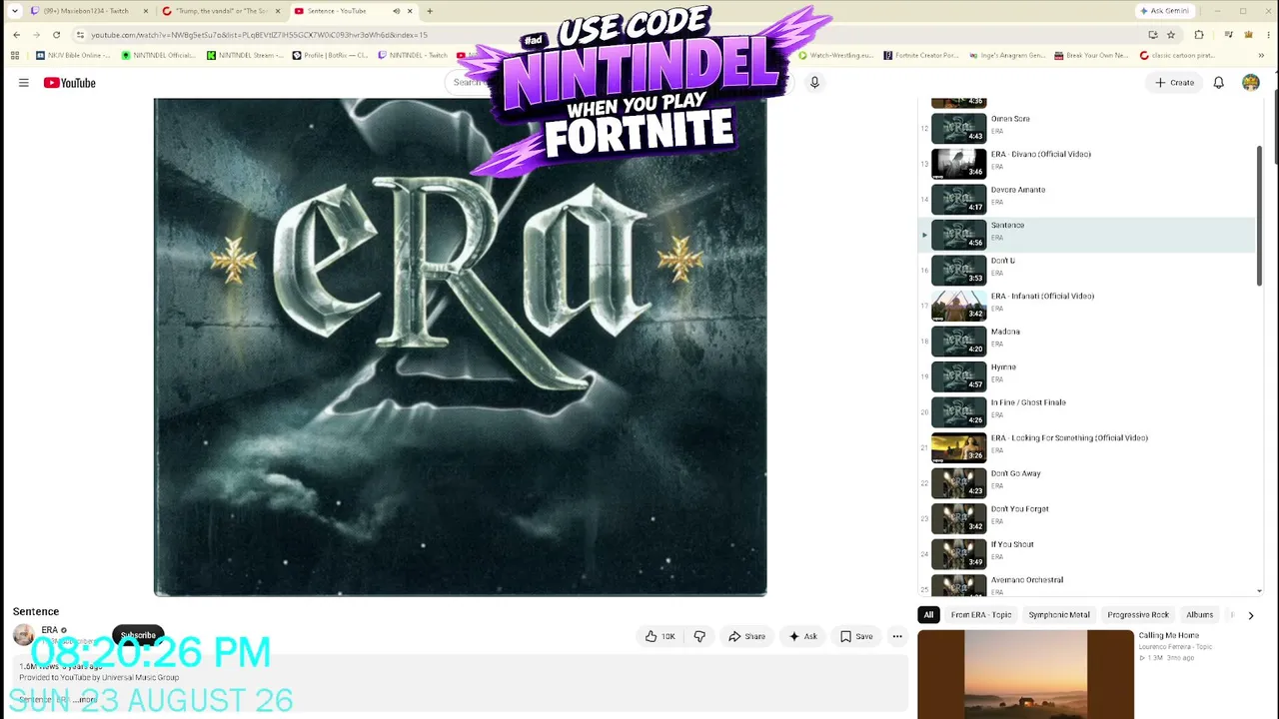Switch to the Maxiebon1234 Twitch tab
Screen dimensions: 1279x719
(88, 11)
